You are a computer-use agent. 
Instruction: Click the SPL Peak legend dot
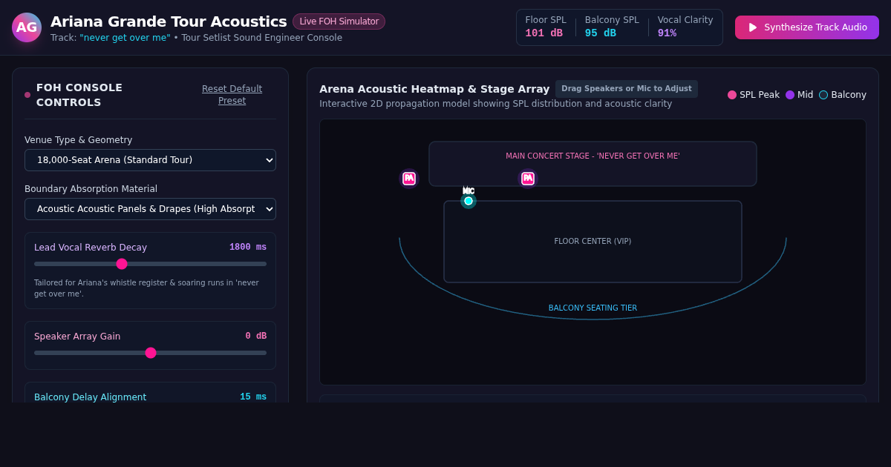732,95
